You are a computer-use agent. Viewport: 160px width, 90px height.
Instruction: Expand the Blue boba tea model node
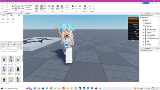[x=142, y=23]
